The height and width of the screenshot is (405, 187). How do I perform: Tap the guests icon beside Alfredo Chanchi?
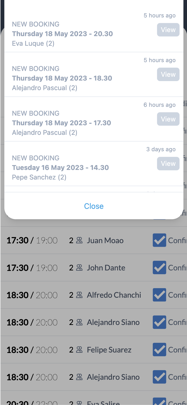[x=79, y=295]
